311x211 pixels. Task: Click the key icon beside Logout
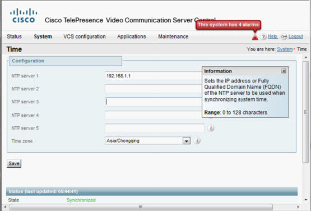[x=284, y=36]
